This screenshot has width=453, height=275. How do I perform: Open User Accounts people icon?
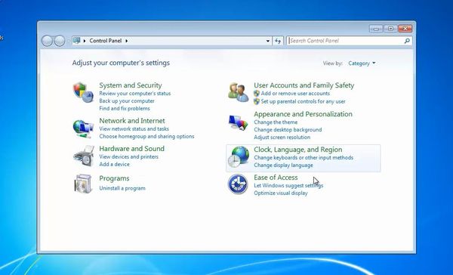point(238,92)
